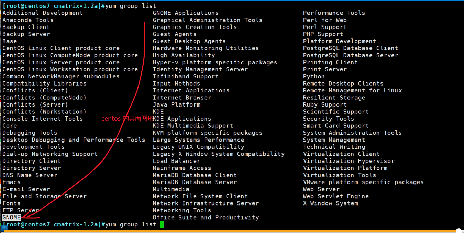Viewport: 464px width, 233px height.
Task: Click 'Development Tools' in the first column
Action: point(33,147)
